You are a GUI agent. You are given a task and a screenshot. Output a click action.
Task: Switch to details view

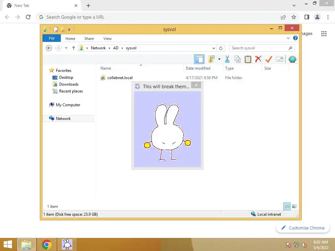point(287,207)
